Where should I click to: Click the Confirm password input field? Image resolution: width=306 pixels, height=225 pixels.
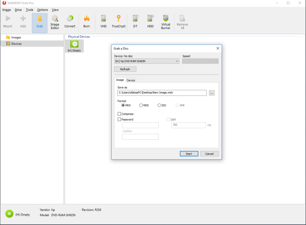click(x=140, y=137)
